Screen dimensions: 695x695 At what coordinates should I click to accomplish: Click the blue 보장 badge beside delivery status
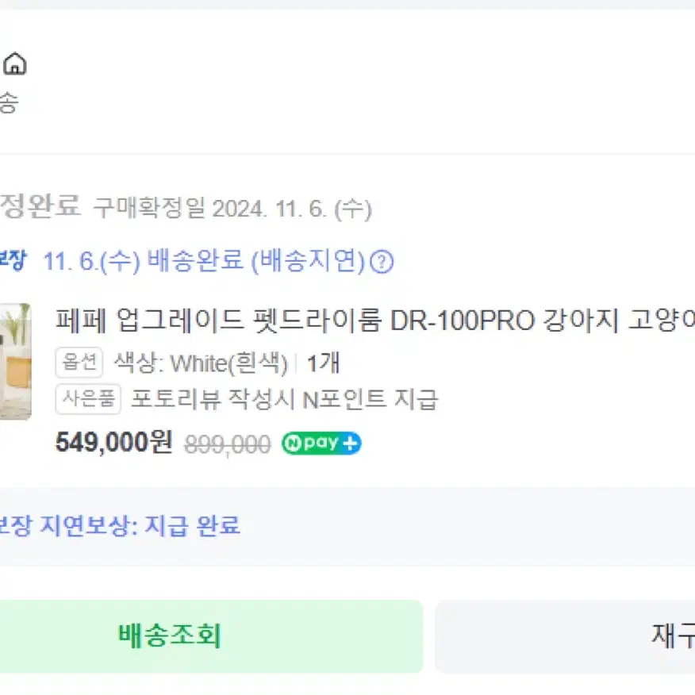[13, 259]
